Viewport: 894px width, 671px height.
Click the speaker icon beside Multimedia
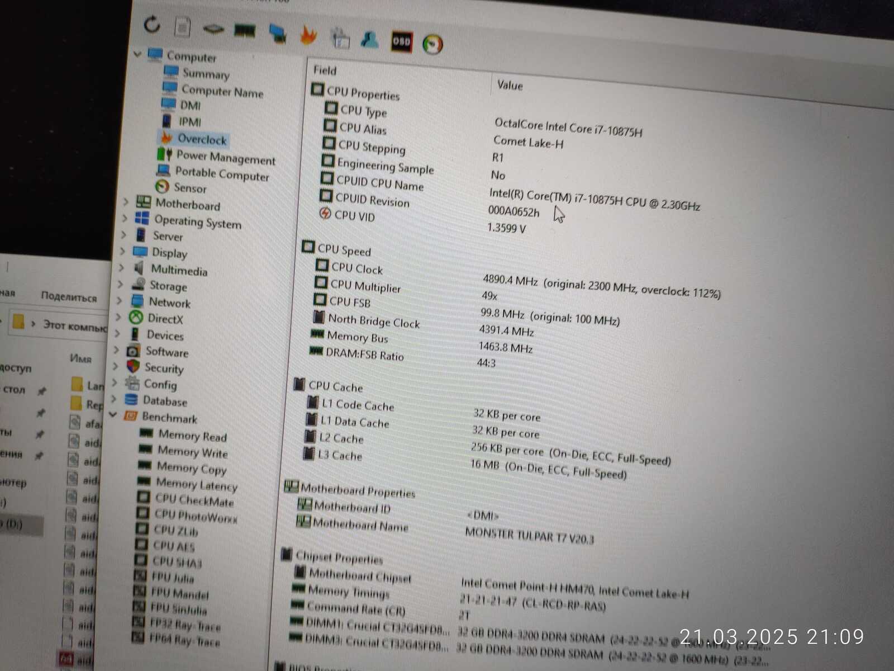pyautogui.click(x=139, y=268)
